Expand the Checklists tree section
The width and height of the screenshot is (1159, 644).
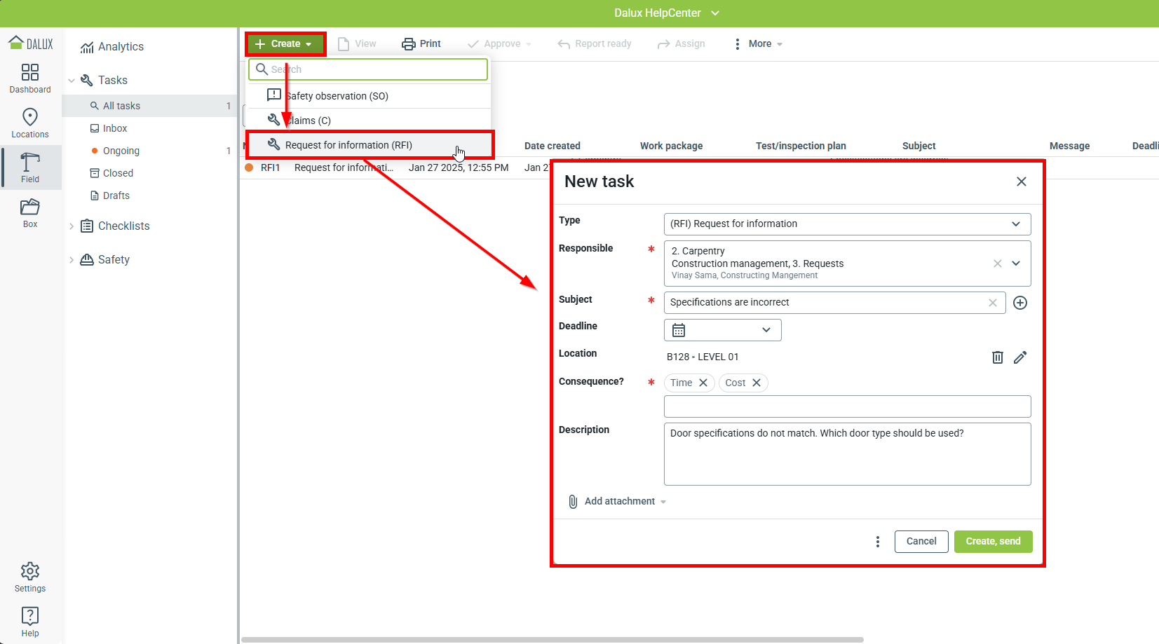[72, 226]
